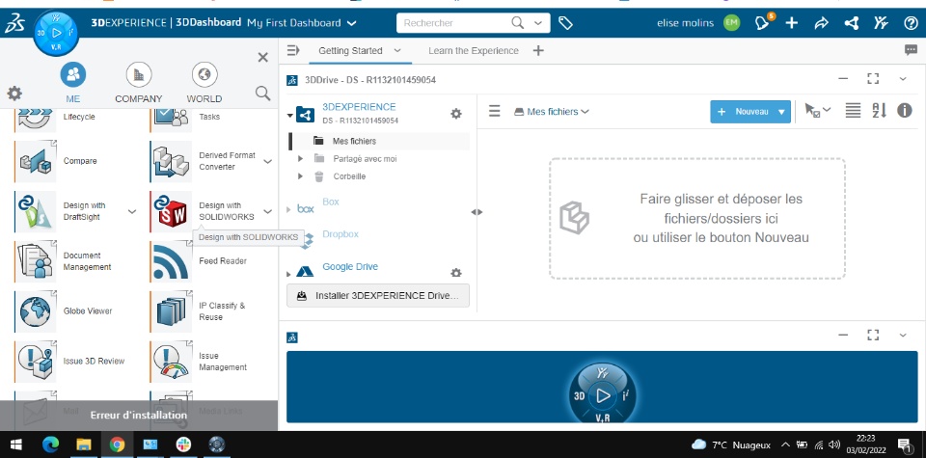Screen dimensions: 926x458
Task: Toggle the tab list sidebar icon
Action: [x=293, y=51]
